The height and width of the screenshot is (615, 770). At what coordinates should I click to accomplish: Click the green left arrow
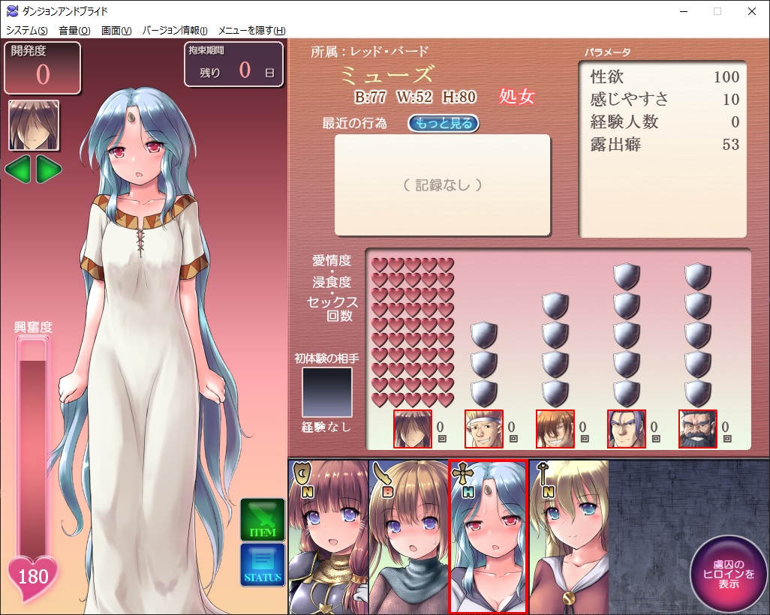(x=18, y=169)
